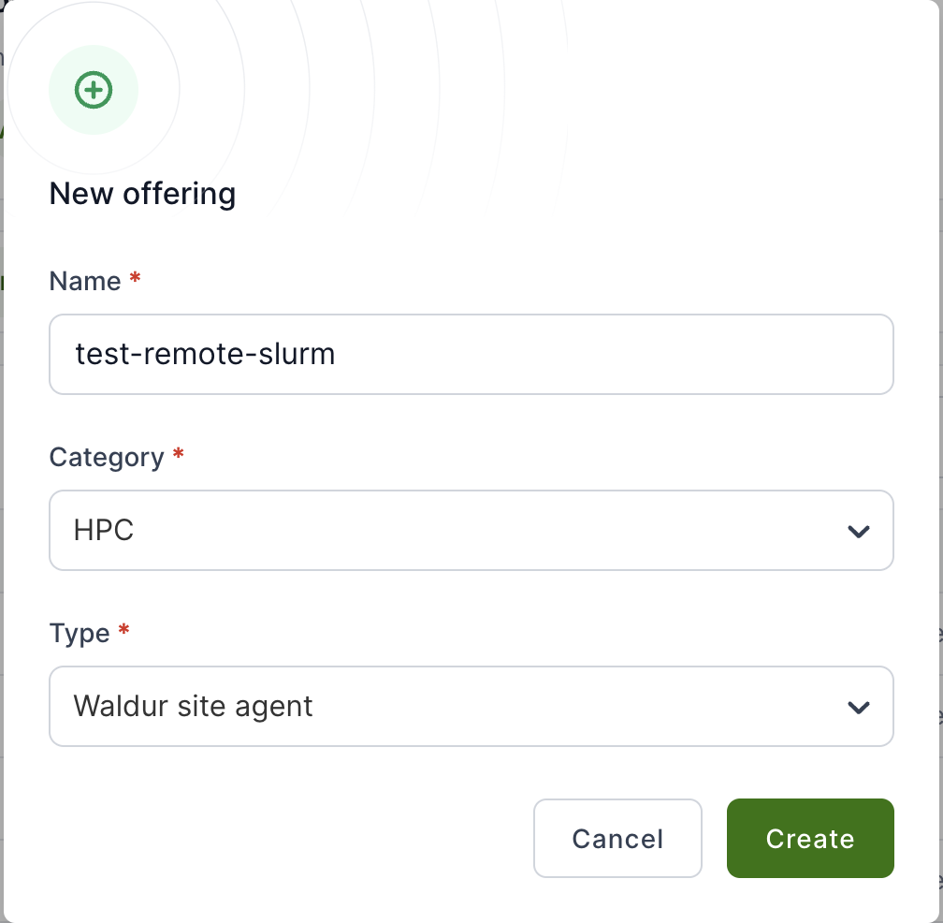Click the red asterisk beside Name
Screen dimensions: 943x923
click(136, 279)
